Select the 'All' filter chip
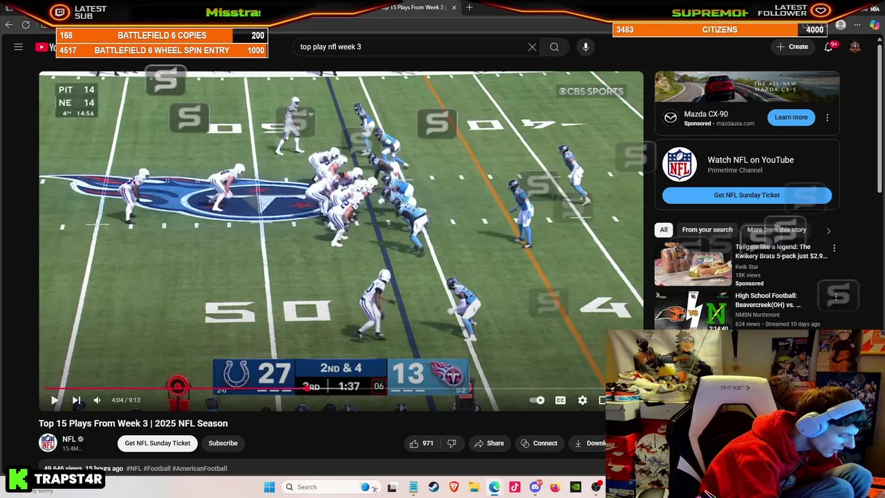885x498 pixels. pyautogui.click(x=664, y=230)
